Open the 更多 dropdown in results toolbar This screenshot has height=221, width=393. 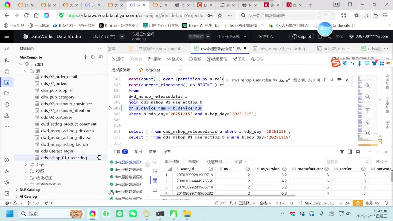tap(241, 161)
